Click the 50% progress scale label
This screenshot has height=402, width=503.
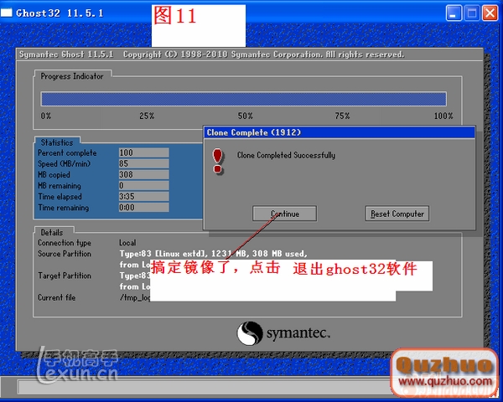[x=246, y=116]
